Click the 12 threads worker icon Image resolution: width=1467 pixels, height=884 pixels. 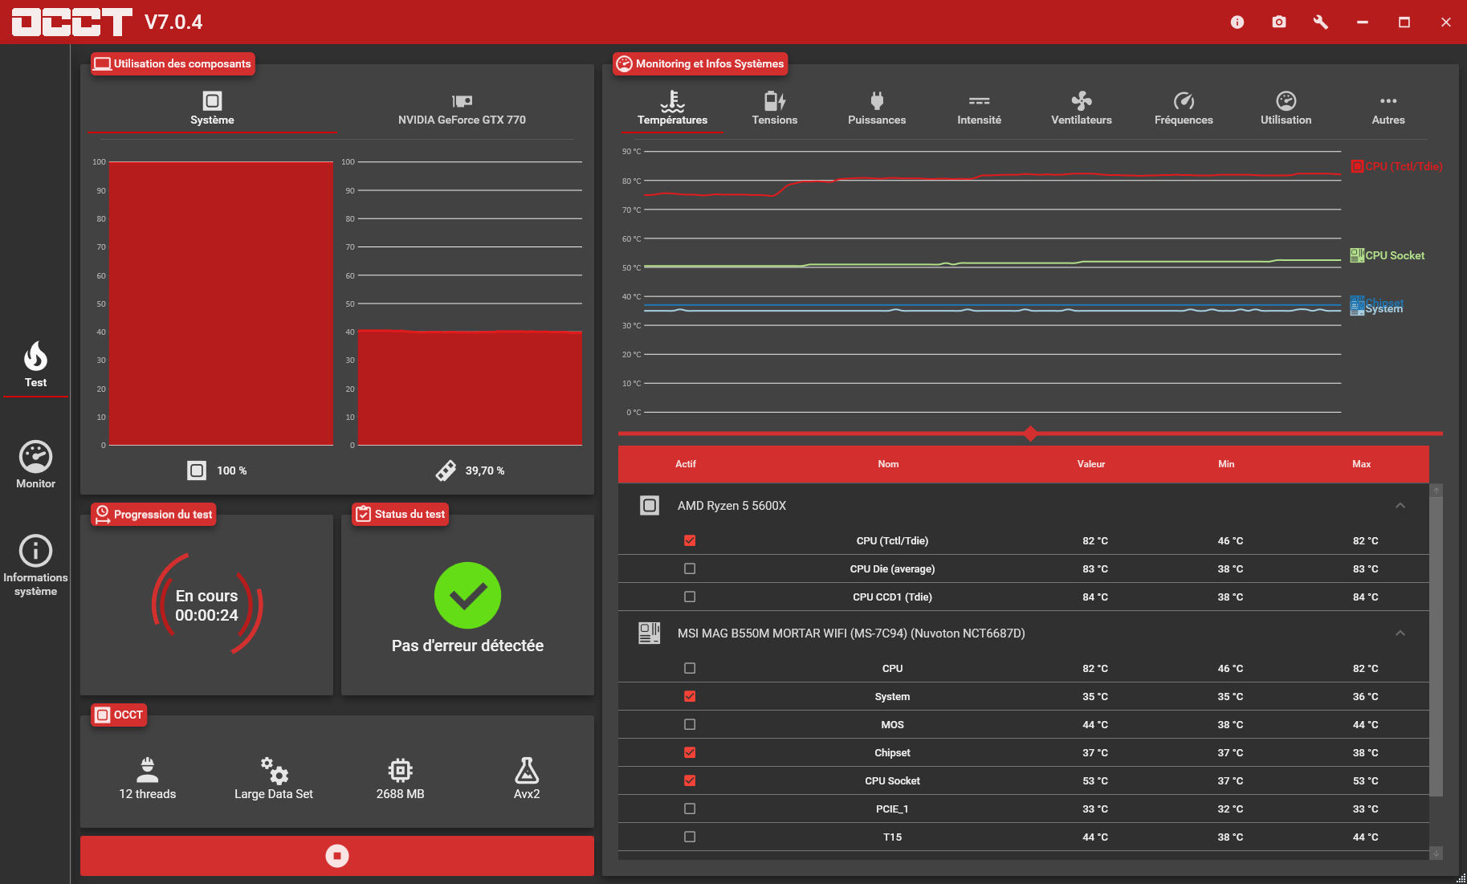pyautogui.click(x=148, y=770)
